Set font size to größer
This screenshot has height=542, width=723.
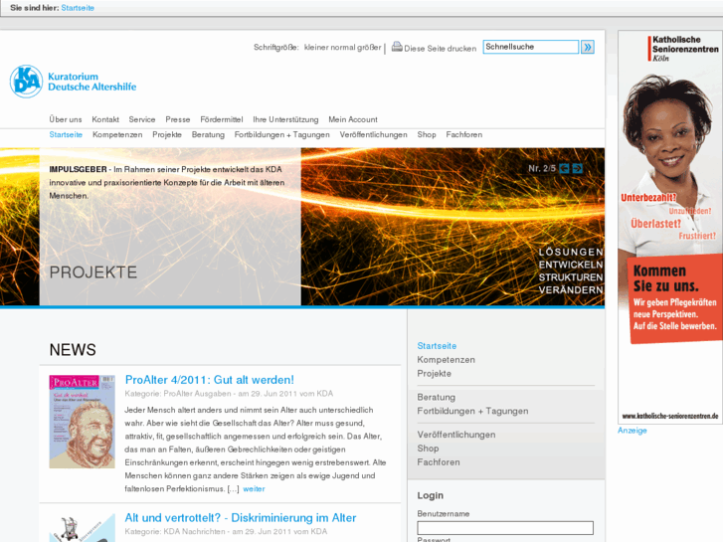(x=369, y=48)
